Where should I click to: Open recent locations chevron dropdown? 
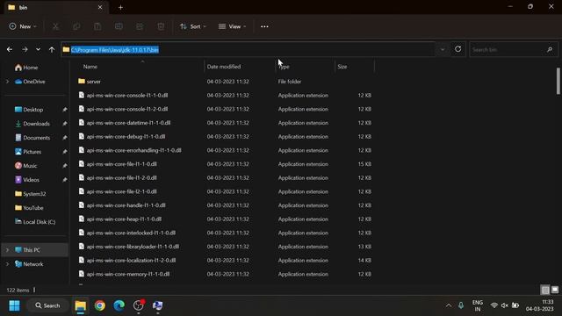[x=38, y=49]
